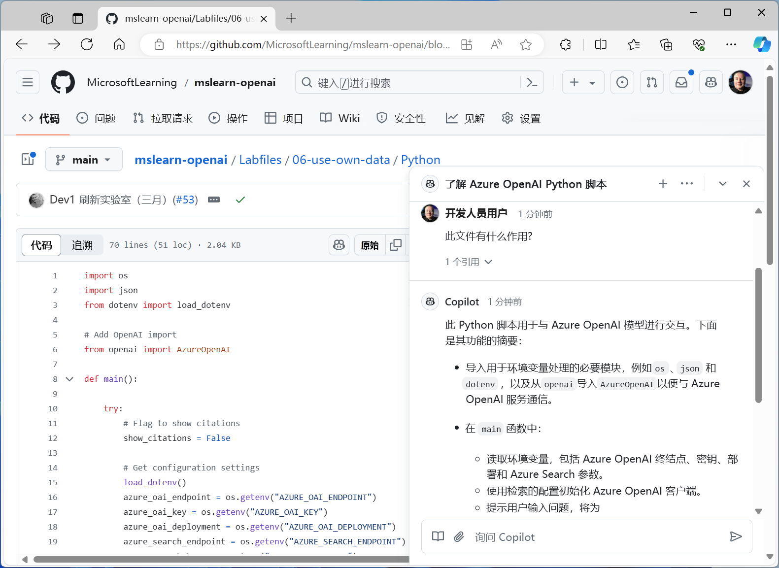Open Copilot knowledge base book icon
779x568 pixels.
(x=438, y=536)
